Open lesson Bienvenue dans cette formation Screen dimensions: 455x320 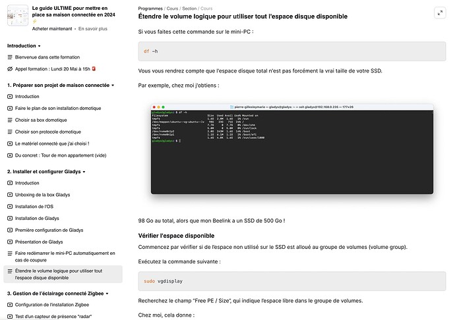pyautogui.click(x=47, y=57)
